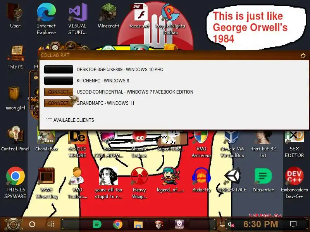The width and height of the screenshot is (310, 232).
Task: Open COLLAB RAT settings gear
Action: [303, 55]
